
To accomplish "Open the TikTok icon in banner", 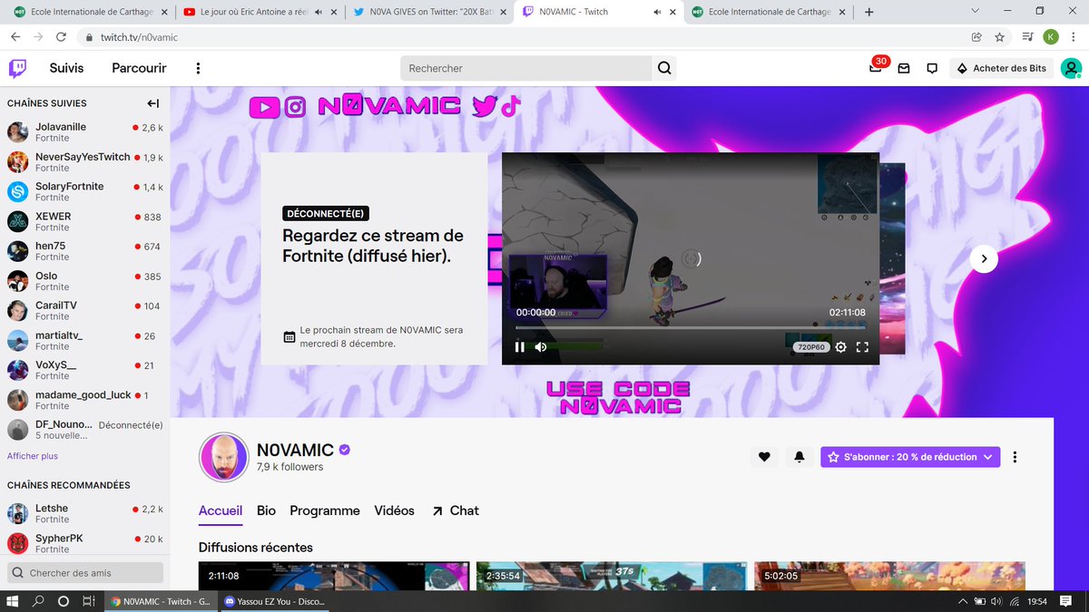I will point(509,106).
